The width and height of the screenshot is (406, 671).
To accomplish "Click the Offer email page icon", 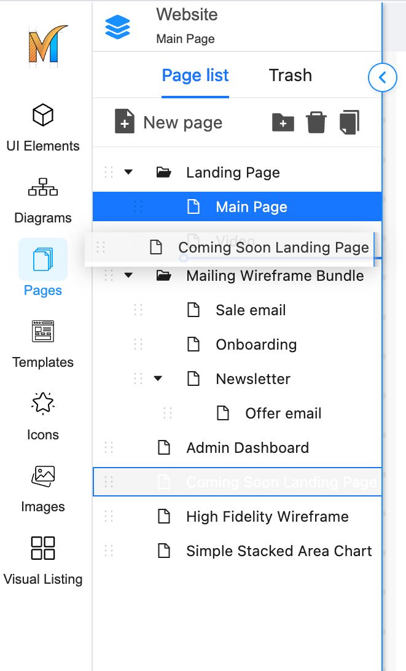I will pos(223,413).
